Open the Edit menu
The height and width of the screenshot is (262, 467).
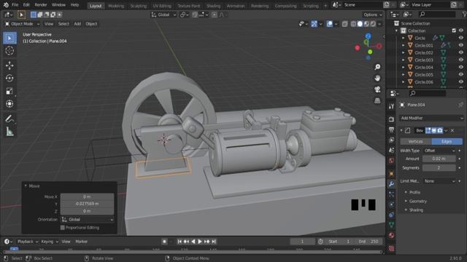[26, 5]
